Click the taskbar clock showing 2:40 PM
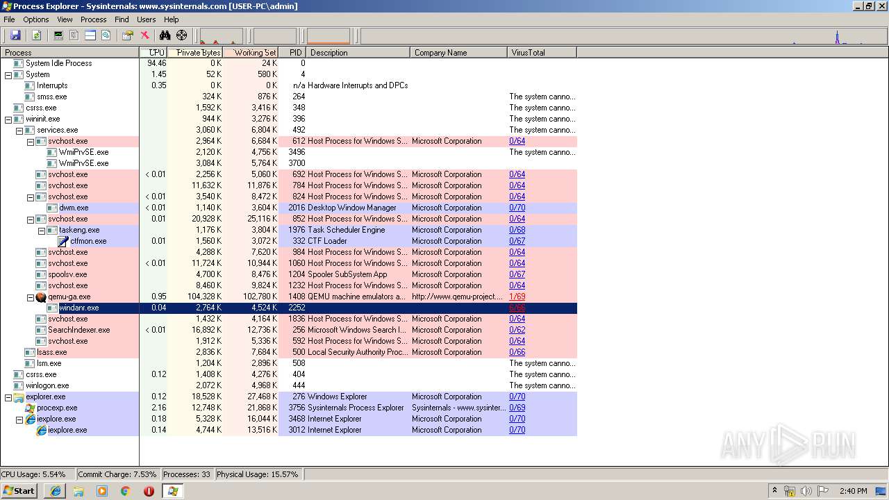889x500 pixels. [854, 491]
